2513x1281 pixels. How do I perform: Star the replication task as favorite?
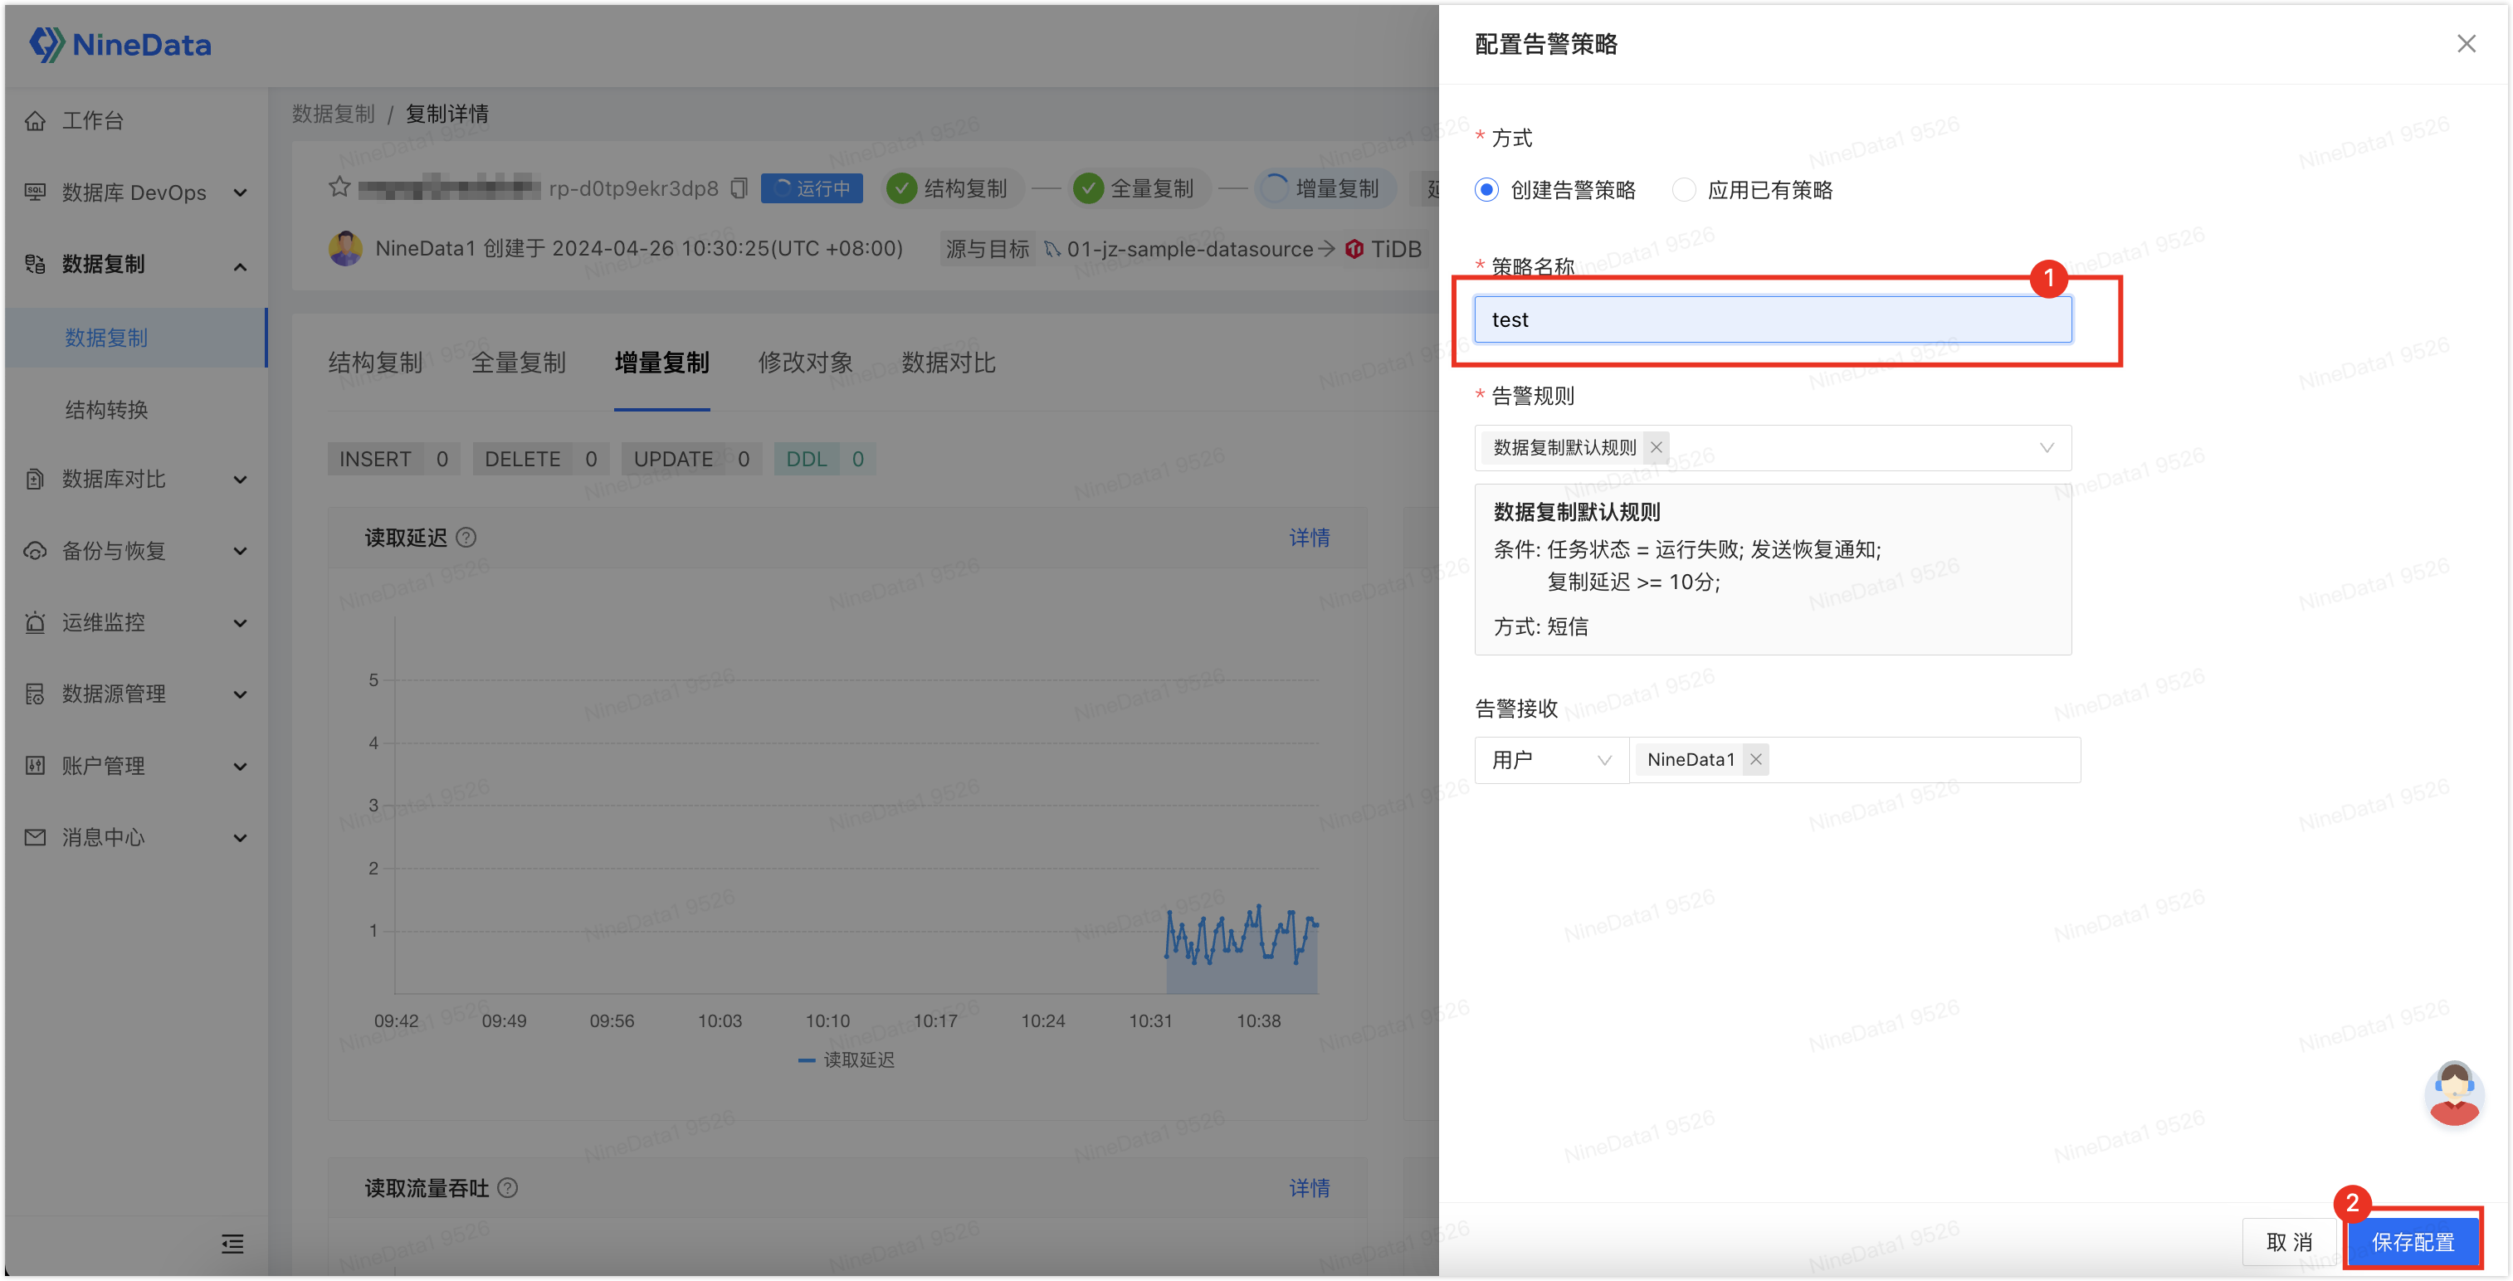pyautogui.click(x=339, y=188)
